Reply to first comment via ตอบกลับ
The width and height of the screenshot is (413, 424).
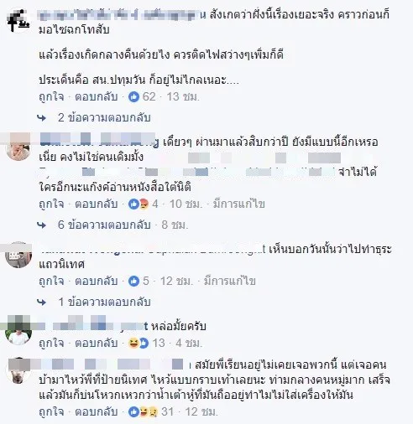tap(97, 97)
